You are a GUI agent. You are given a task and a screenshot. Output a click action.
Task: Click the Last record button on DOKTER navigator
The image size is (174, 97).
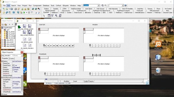pos(54,46)
